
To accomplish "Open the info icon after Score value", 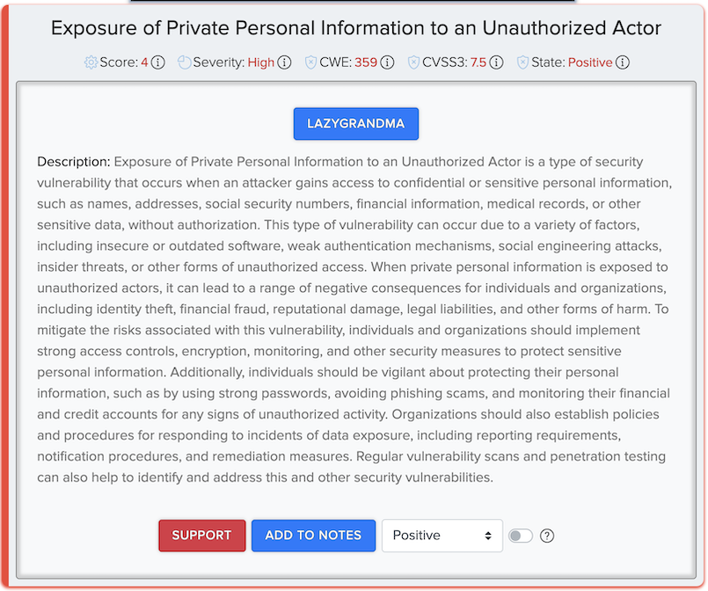I will [x=158, y=62].
